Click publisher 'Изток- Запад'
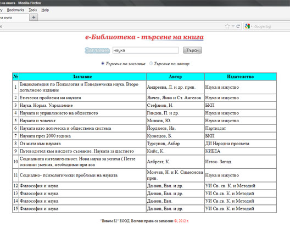Viewport: 290px width, 240px height. point(218,162)
